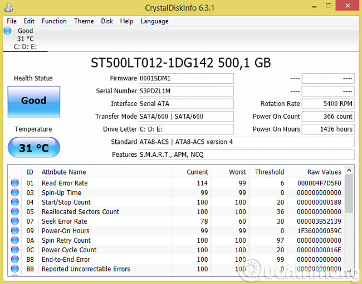Click the Raw Values column header
Screen dimensions: 362x284
[x=324, y=172]
